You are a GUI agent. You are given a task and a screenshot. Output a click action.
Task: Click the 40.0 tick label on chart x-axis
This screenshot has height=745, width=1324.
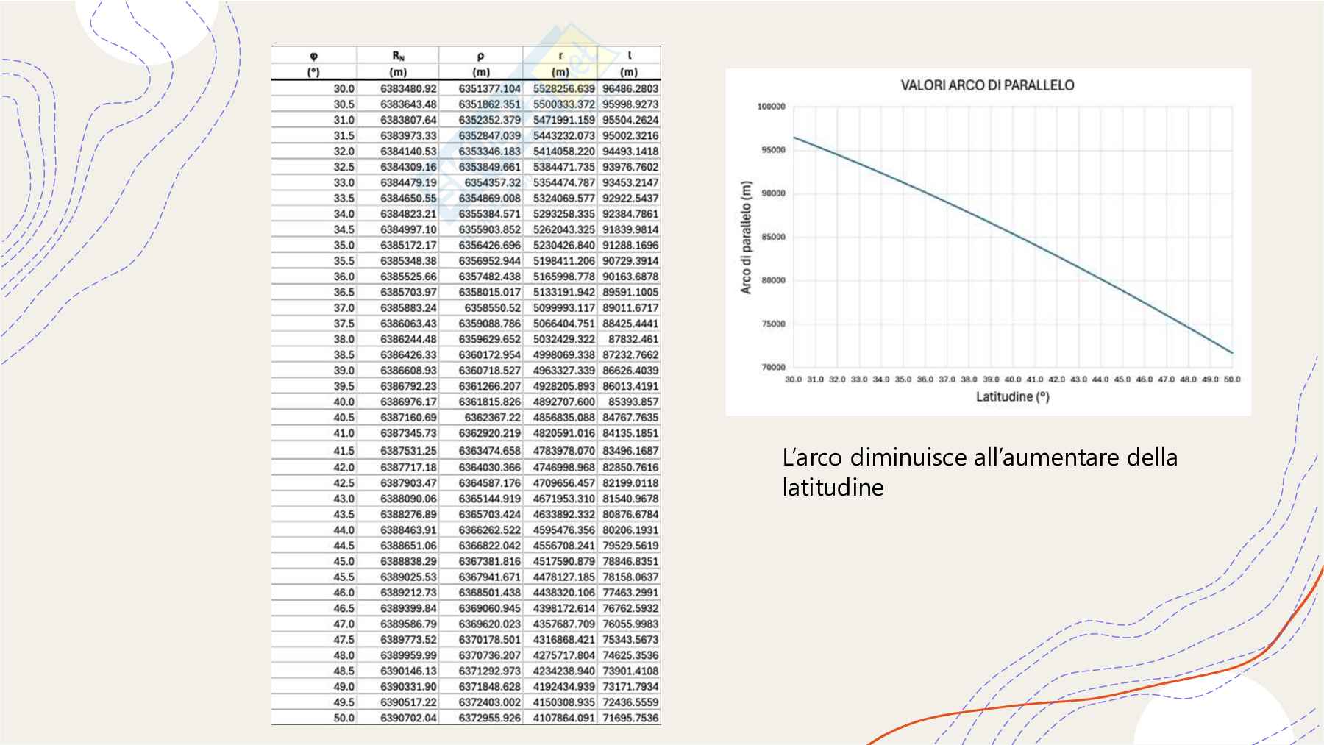1013,379
